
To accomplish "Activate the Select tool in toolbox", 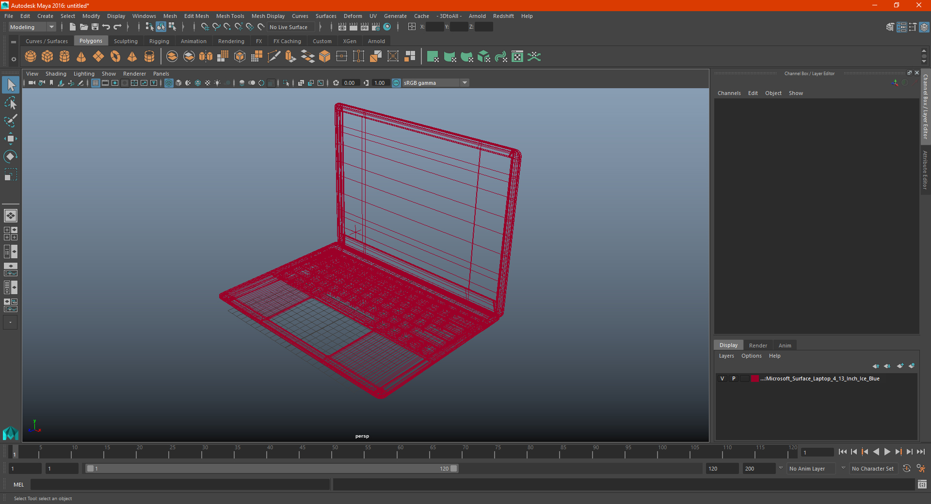I will pyautogui.click(x=11, y=85).
